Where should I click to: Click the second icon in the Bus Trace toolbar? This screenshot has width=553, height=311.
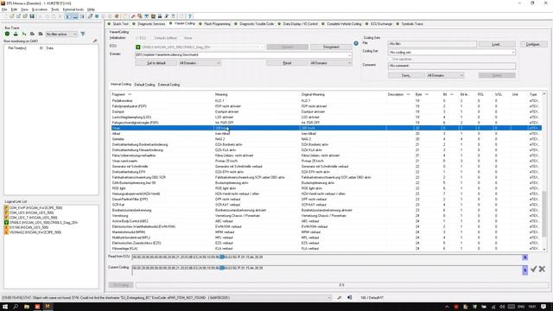16,34
